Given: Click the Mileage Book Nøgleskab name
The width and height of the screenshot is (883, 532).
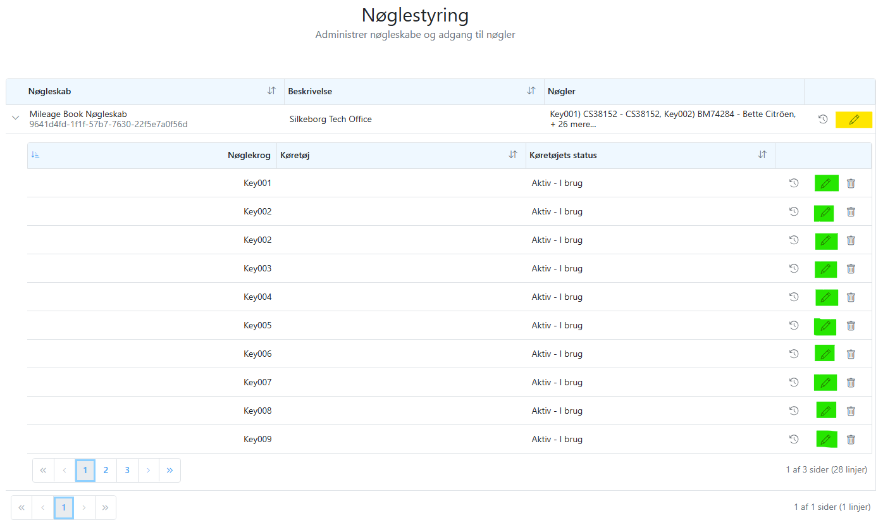Looking at the screenshot, I should pyautogui.click(x=78, y=114).
